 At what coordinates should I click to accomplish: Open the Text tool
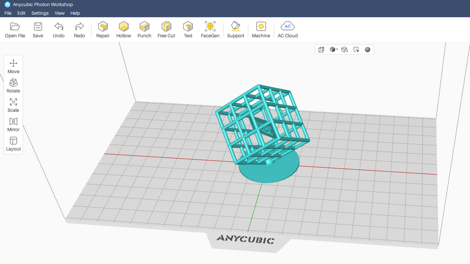click(x=188, y=29)
